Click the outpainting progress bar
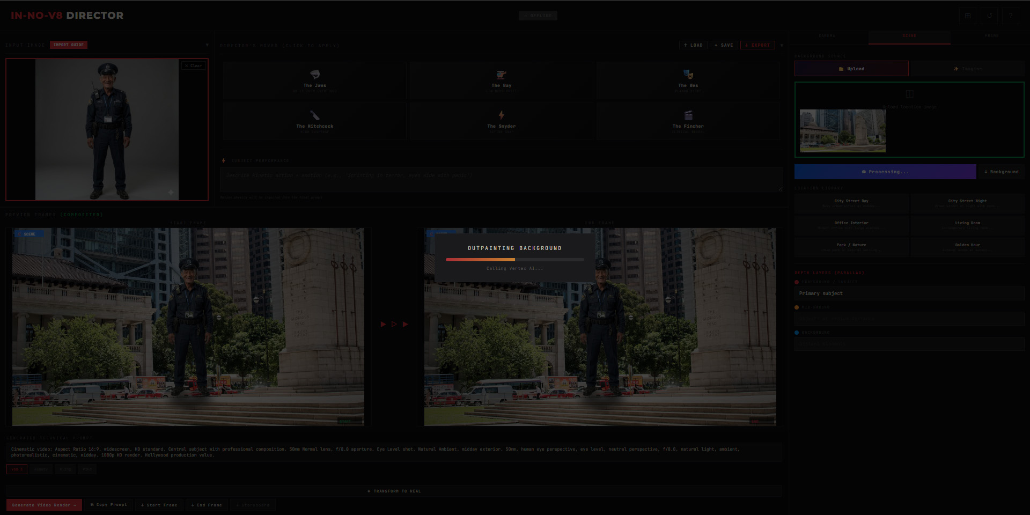This screenshot has width=1030, height=515. [514, 260]
